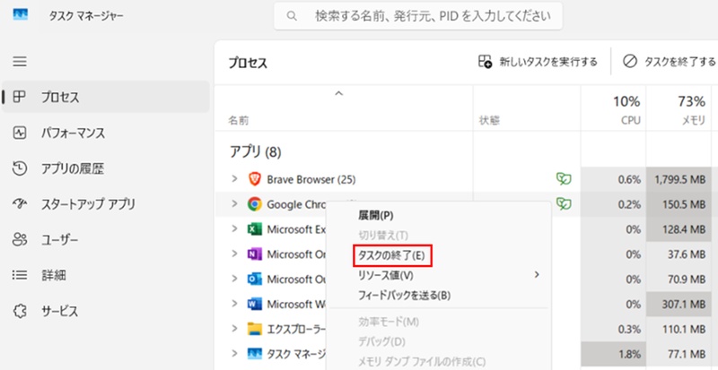
Task: Select the 307.1 MB memory cell
Action: coord(679,304)
